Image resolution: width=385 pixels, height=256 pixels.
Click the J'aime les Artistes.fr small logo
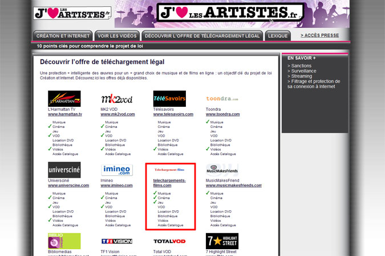point(72,13)
